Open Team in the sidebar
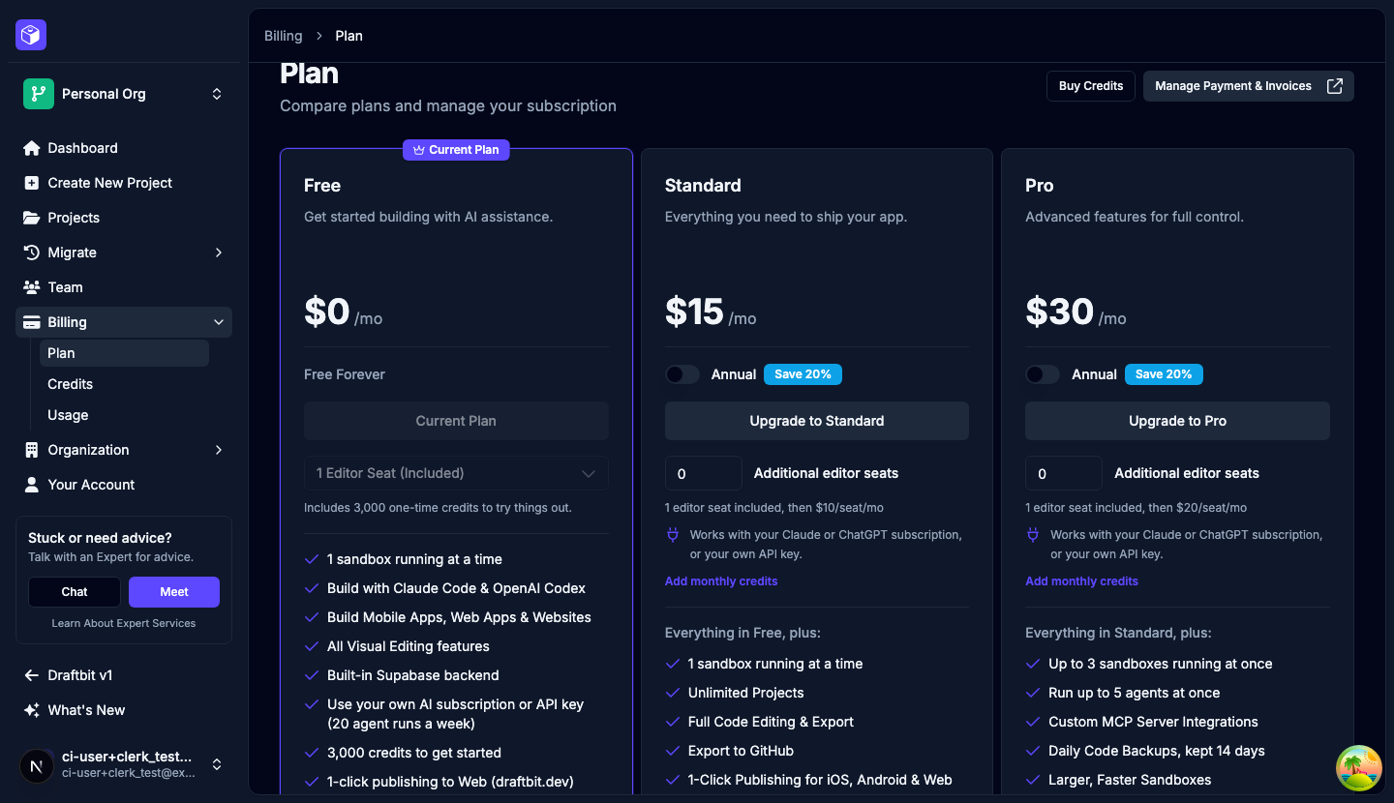This screenshot has height=803, width=1394. [x=124, y=287]
